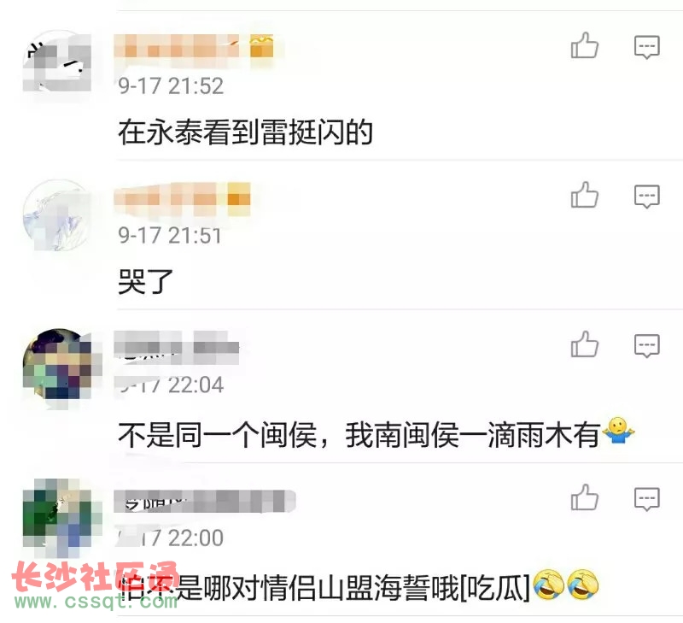Select the comment text '在永泰看到雷挺闪的'

coord(245,132)
